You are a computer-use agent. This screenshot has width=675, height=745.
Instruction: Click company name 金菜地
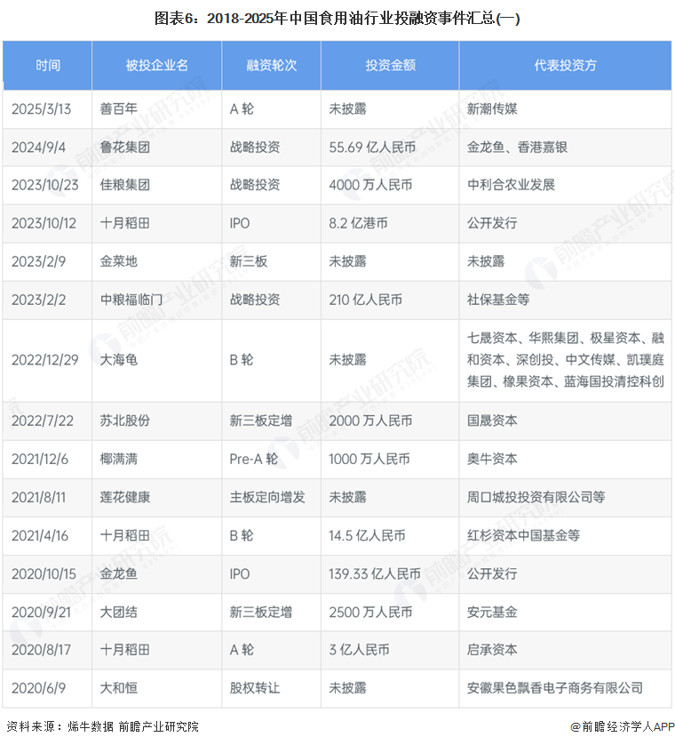(119, 261)
